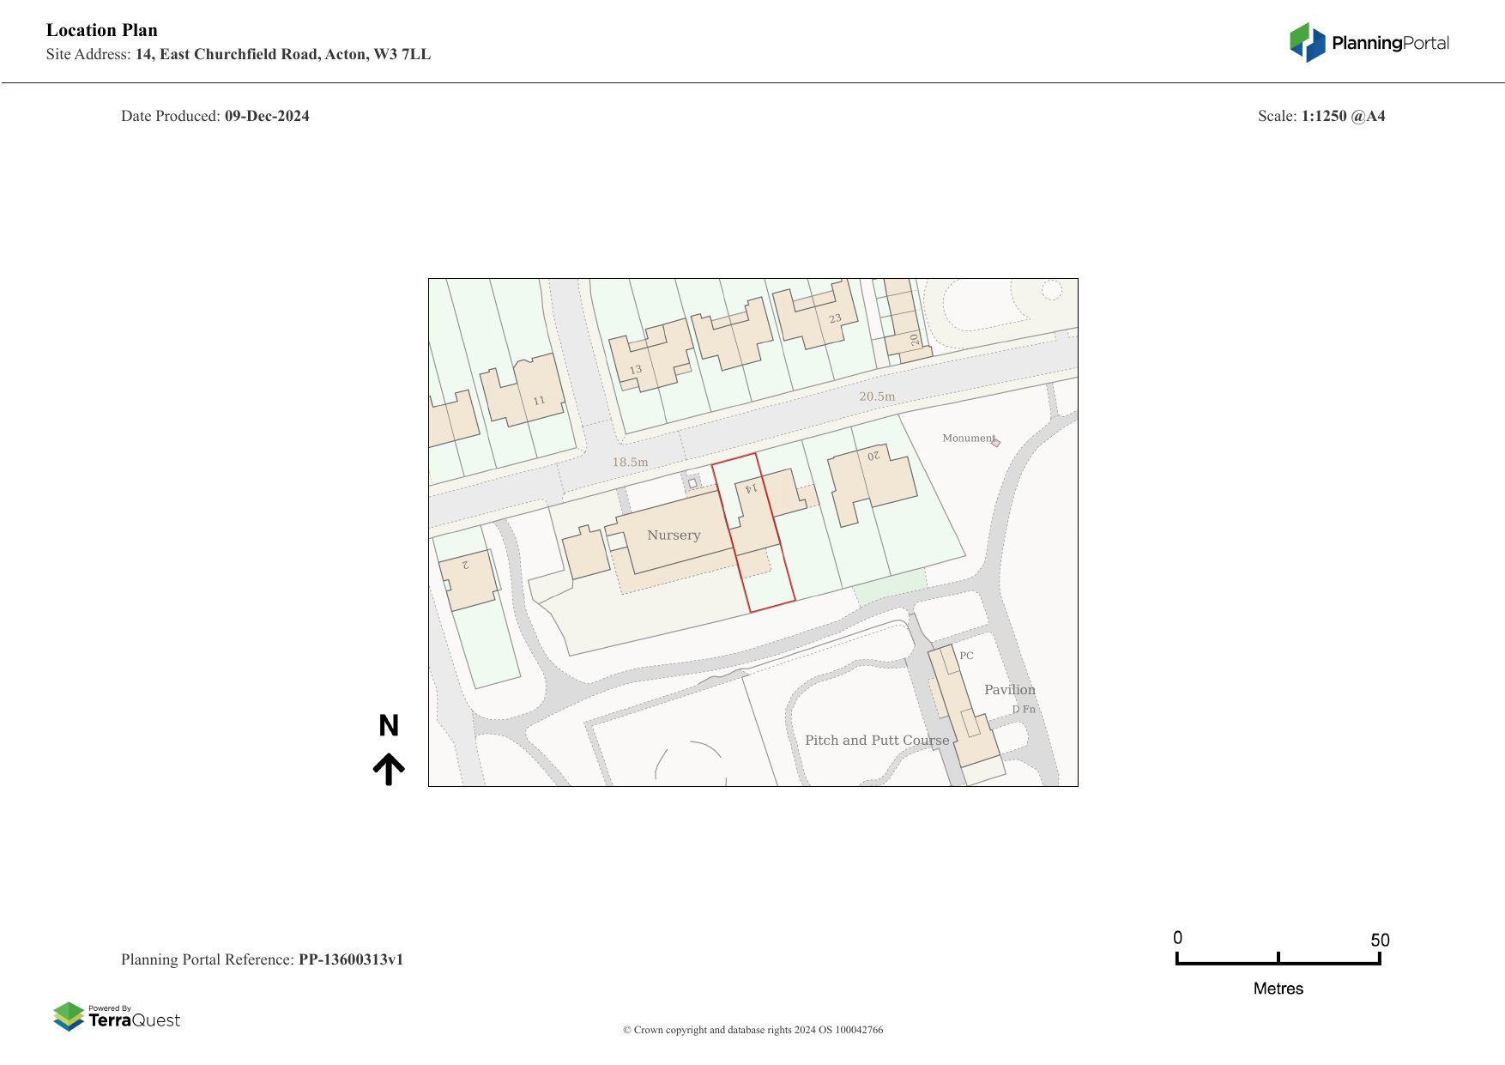The image size is (1505, 1065).
Task: Click the letter N above the arrow
Action: click(x=389, y=726)
